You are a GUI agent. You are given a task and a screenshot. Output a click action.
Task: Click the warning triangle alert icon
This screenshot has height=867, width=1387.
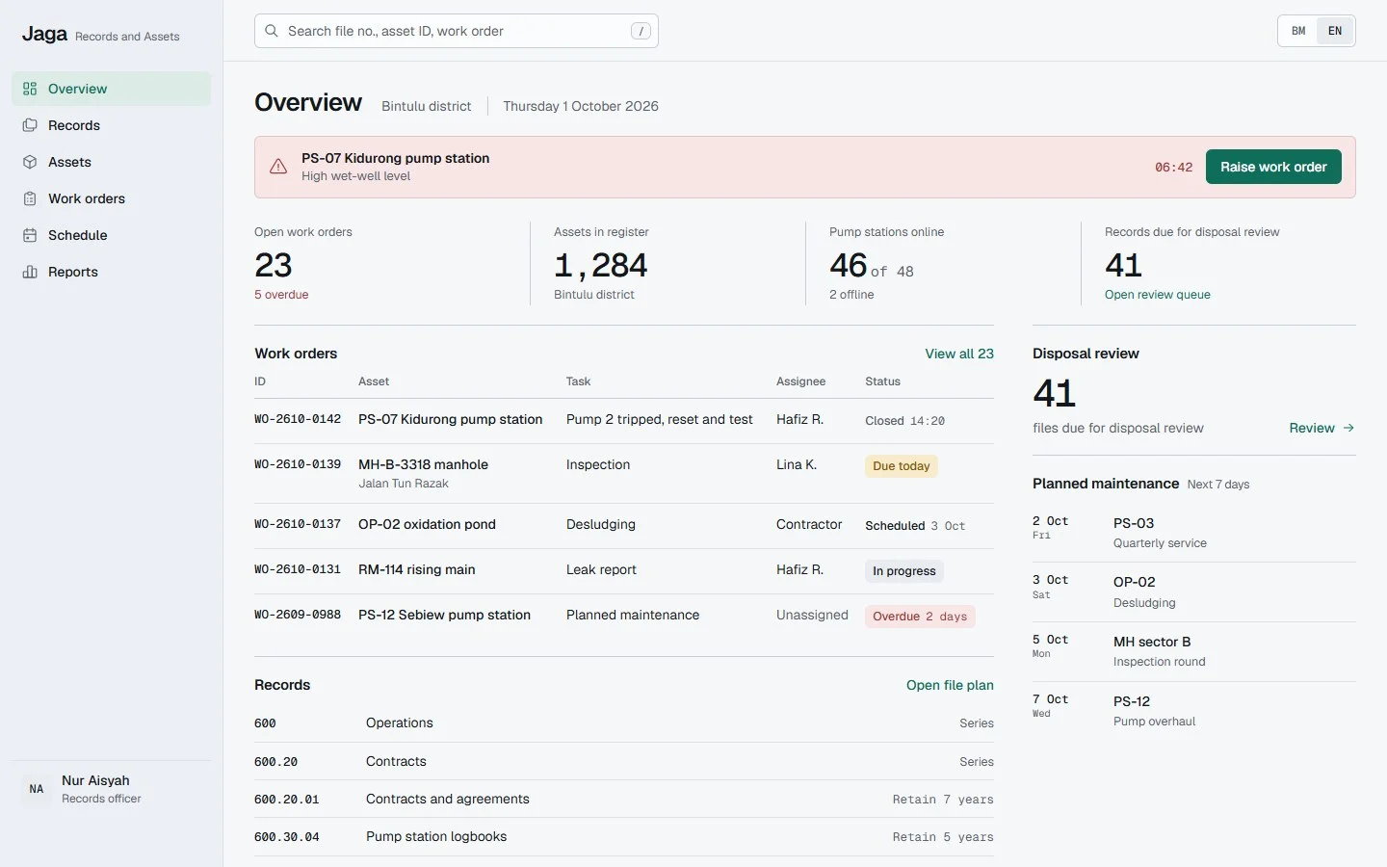tap(278, 167)
